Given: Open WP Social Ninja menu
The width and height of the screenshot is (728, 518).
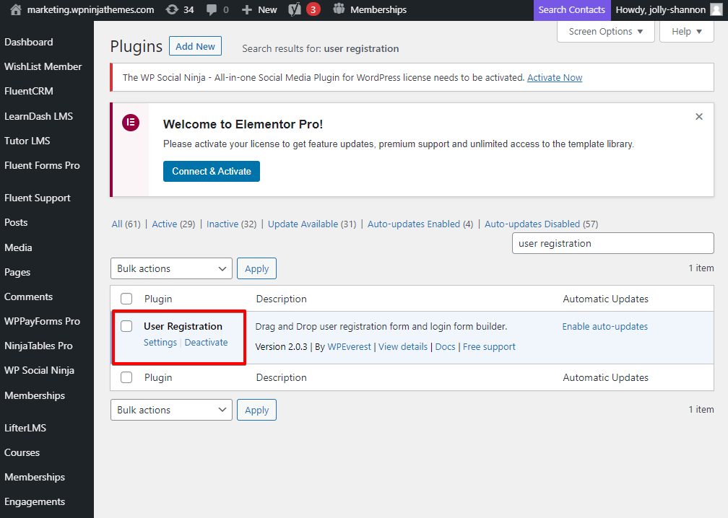Looking at the screenshot, I should [x=40, y=371].
